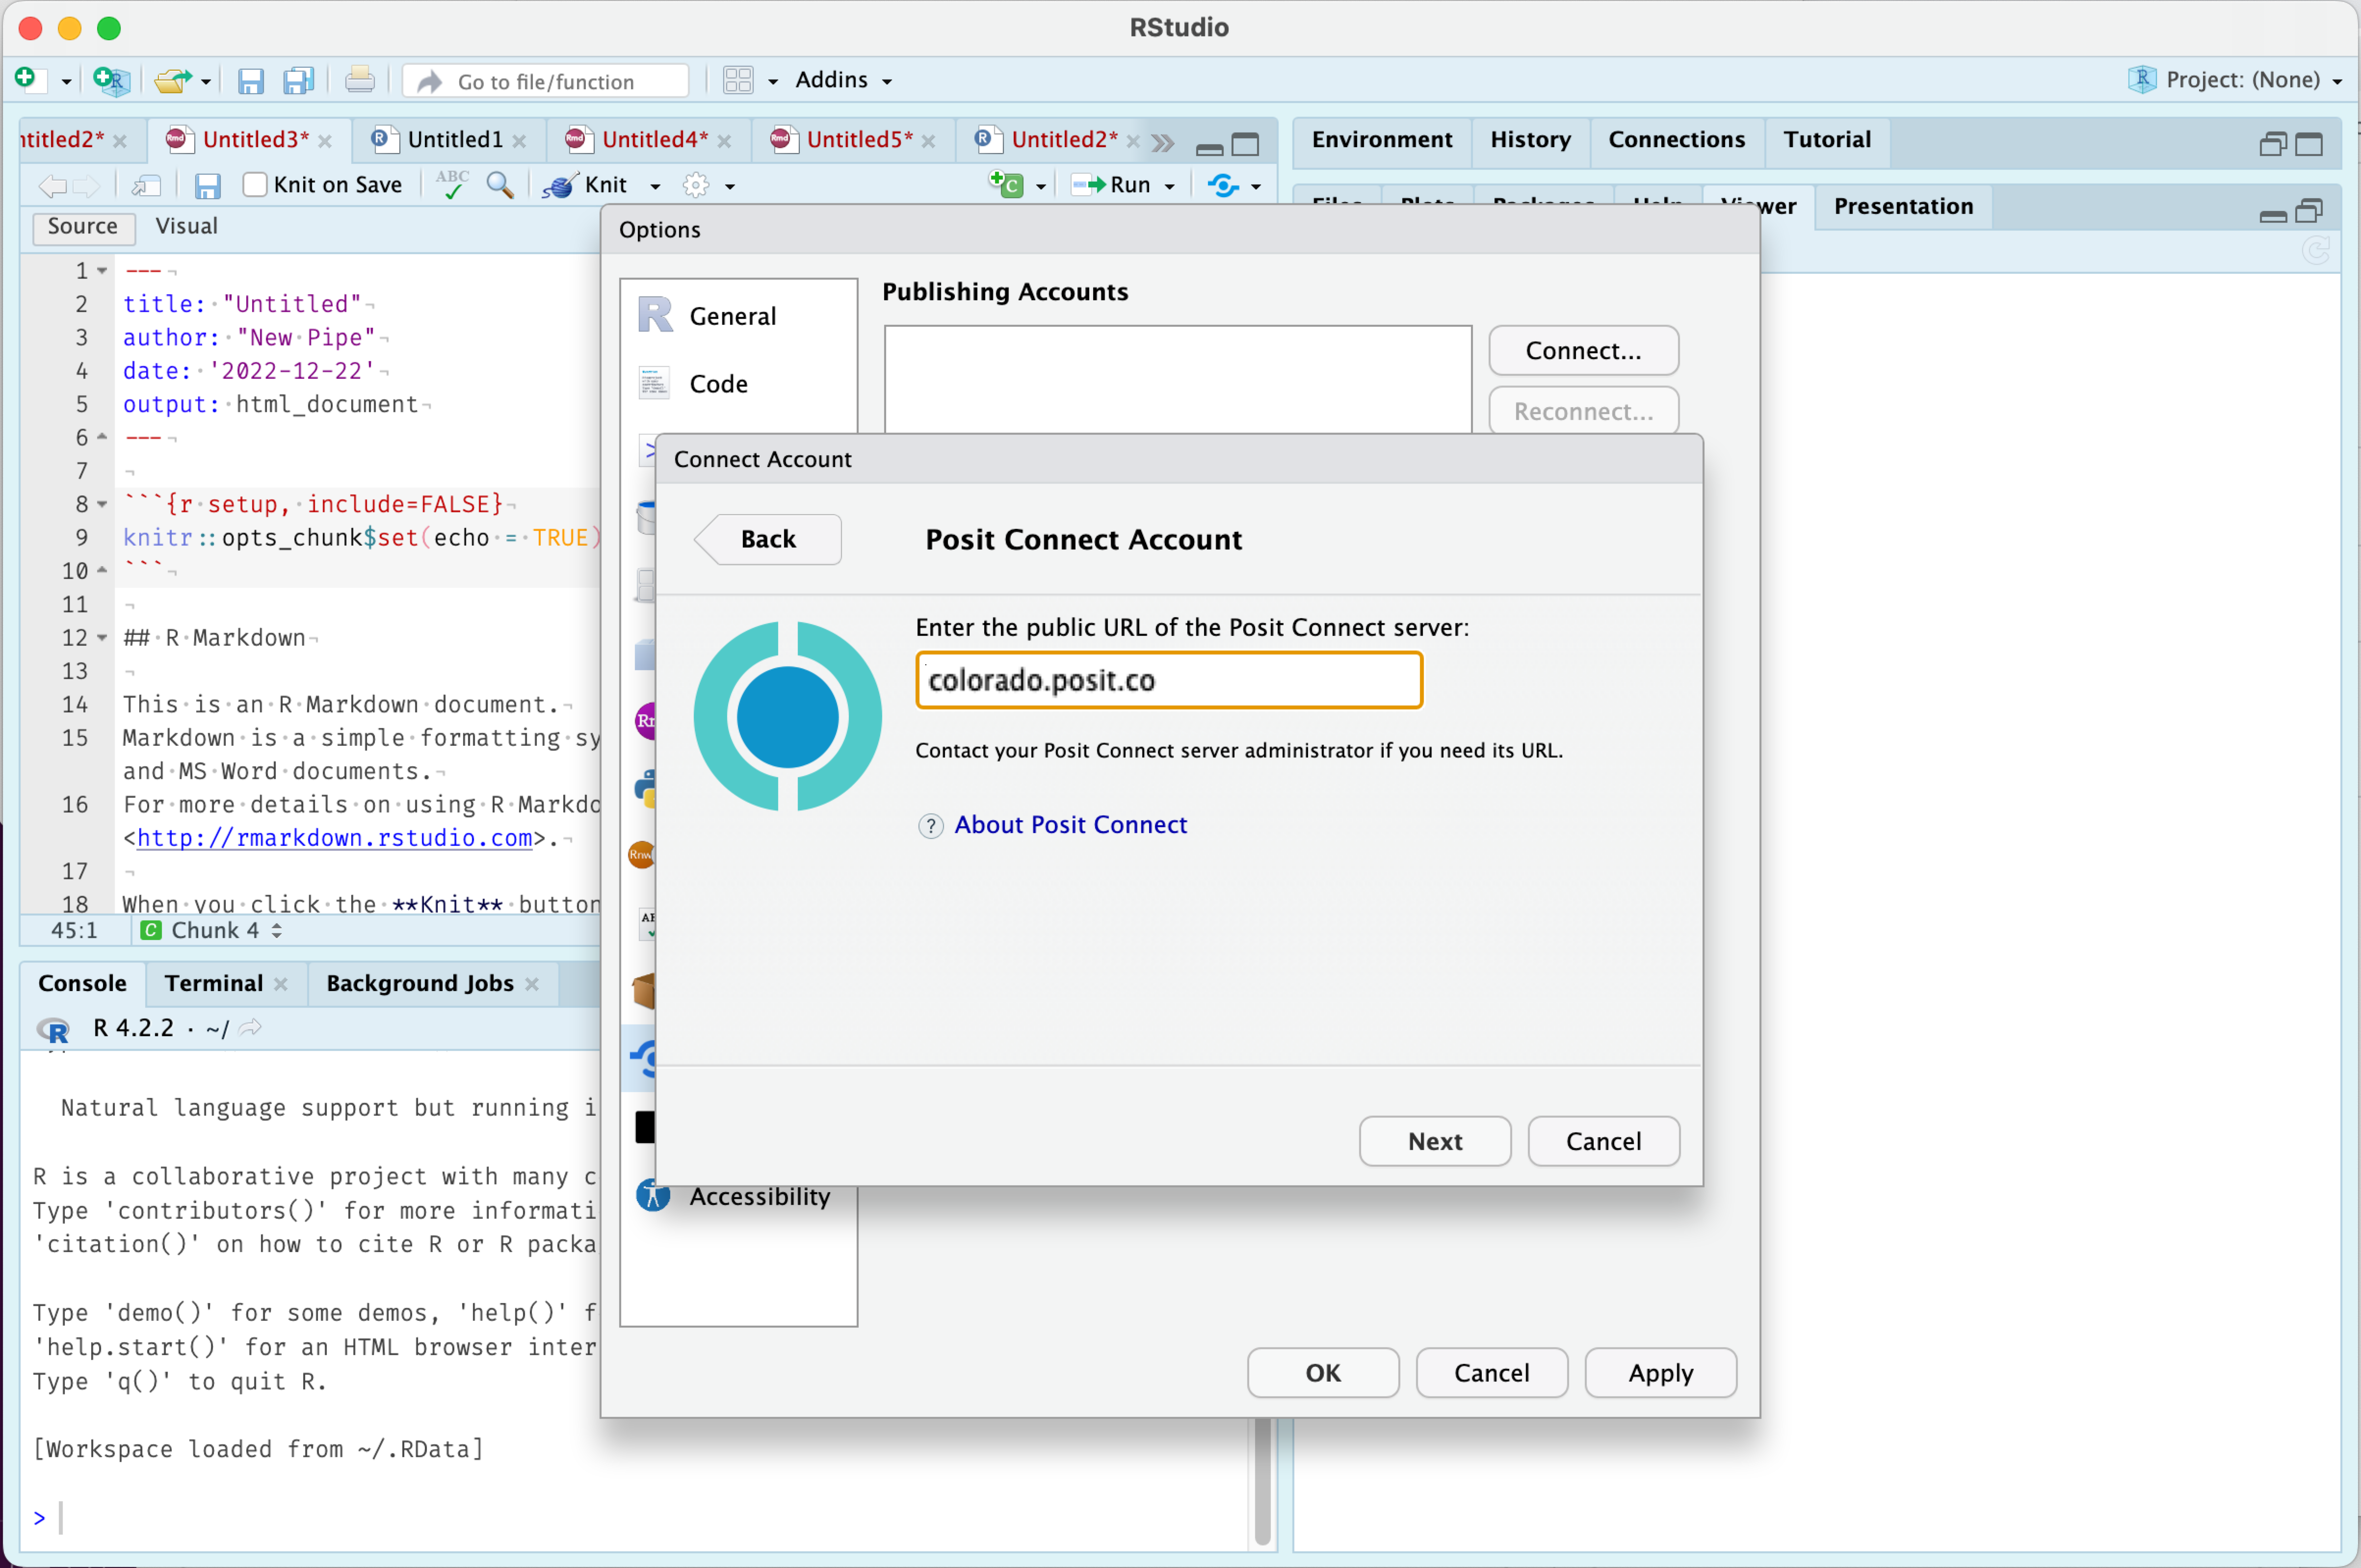
Task: Run the spell check tool
Action: click(452, 185)
